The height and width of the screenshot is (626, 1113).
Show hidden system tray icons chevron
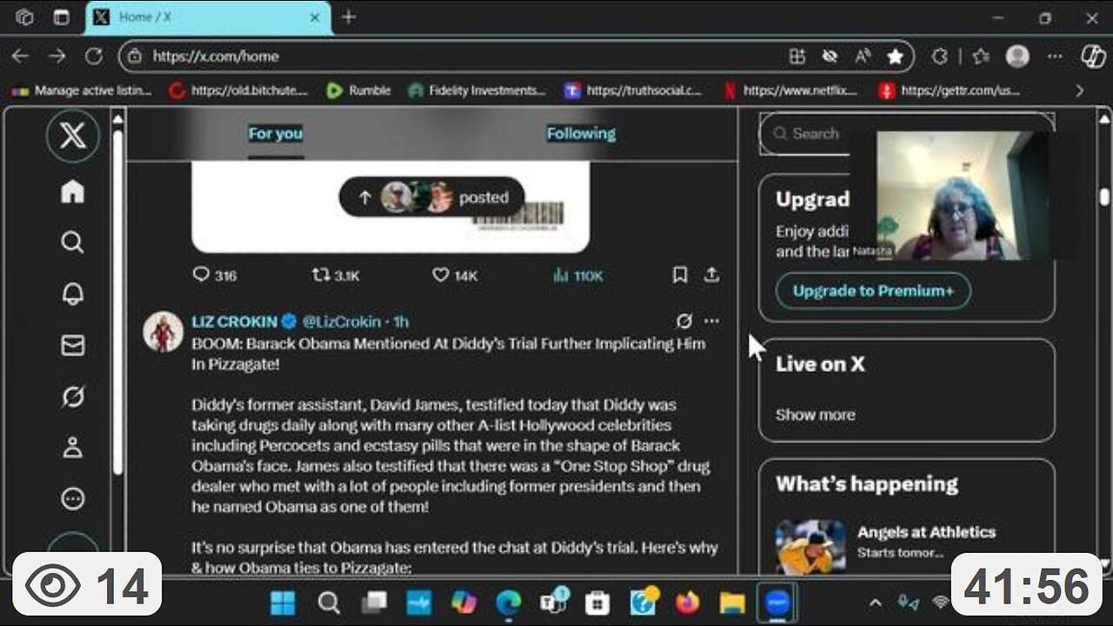click(x=876, y=603)
